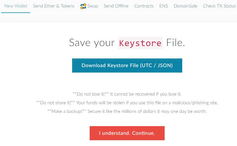Switch to the ENS tab
This screenshot has height=146, width=237.
click(x=163, y=6)
